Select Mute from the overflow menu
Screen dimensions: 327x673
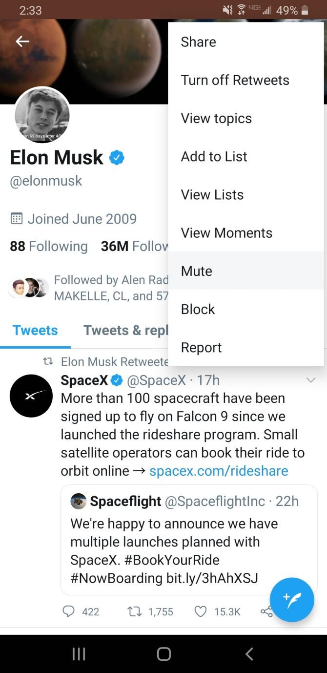(197, 271)
